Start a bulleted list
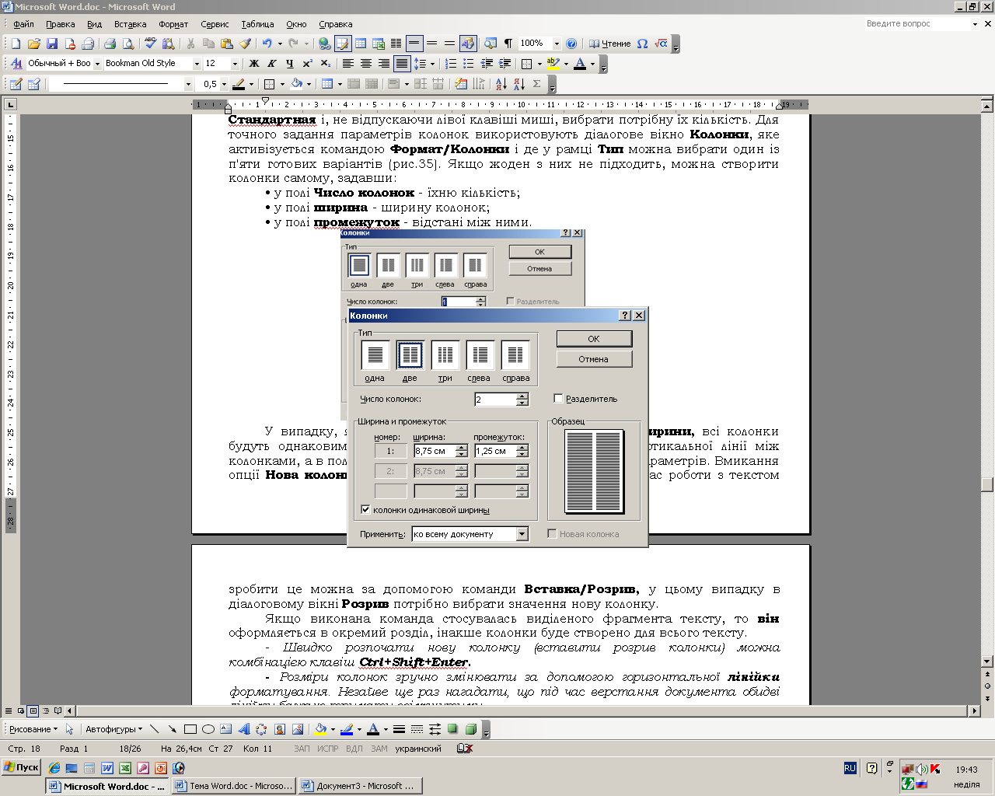Image resolution: width=995 pixels, height=796 pixels. [469, 64]
